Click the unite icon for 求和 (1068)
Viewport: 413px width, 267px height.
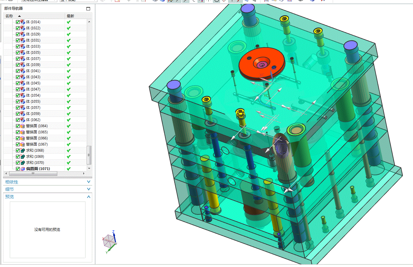click(23, 150)
